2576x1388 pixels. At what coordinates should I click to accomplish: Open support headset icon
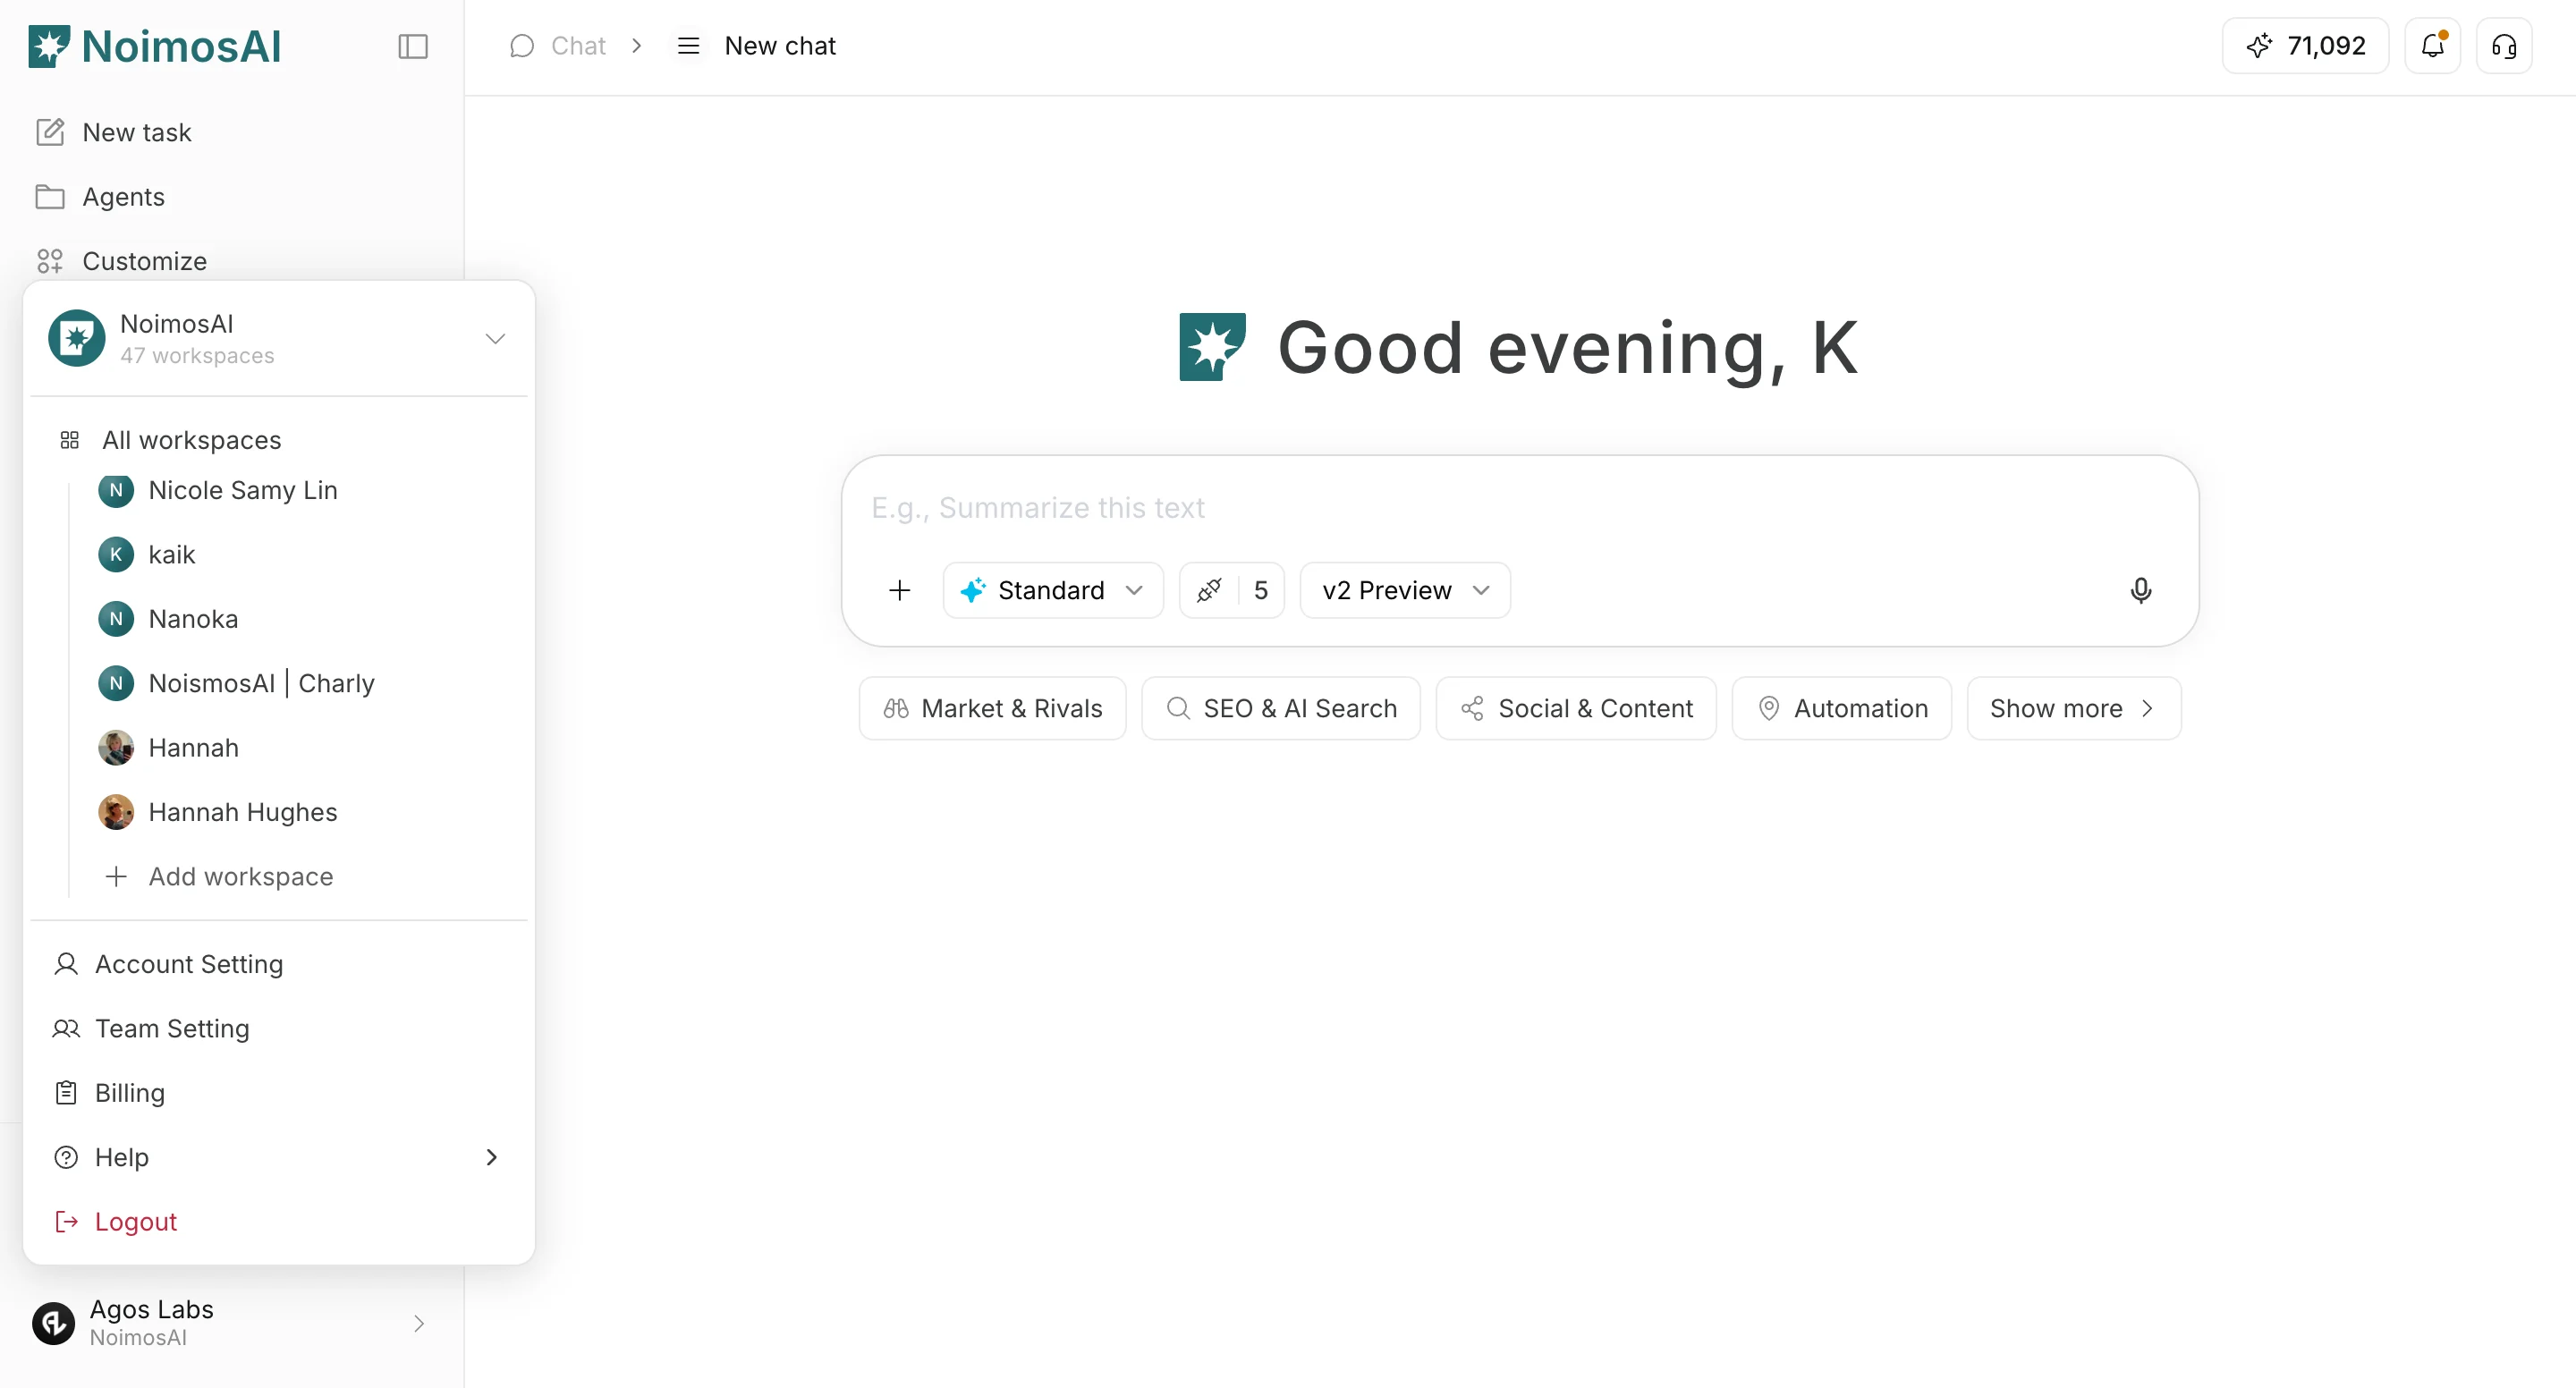coord(2504,46)
